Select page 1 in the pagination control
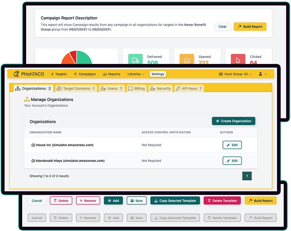Image resolution: width=291 pixels, height=231 pixels. [247, 176]
